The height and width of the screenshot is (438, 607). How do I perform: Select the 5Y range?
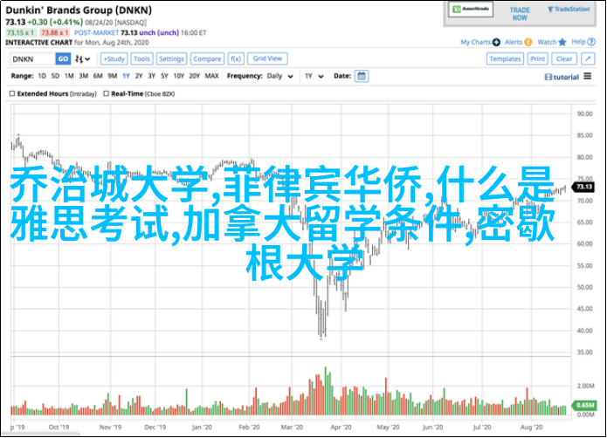164,76
